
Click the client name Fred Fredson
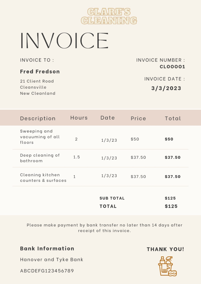pos(40,72)
